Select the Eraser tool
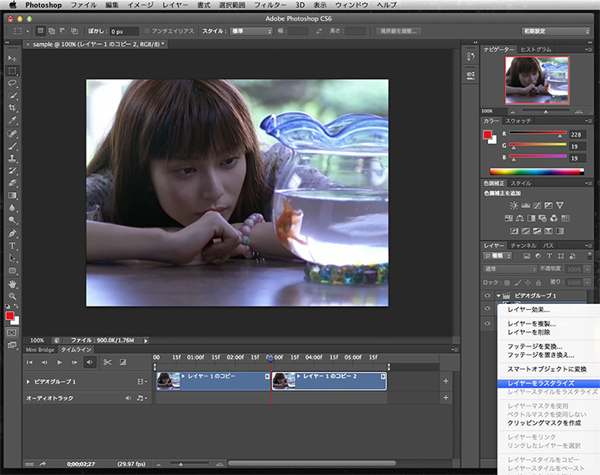This screenshot has height=475, width=600. click(13, 184)
